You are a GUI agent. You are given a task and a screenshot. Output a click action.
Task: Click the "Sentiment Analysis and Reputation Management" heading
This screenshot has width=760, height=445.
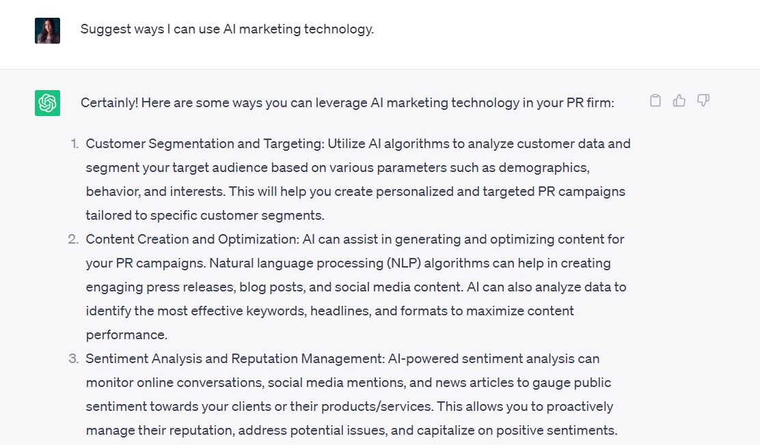click(x=234, y=359)
